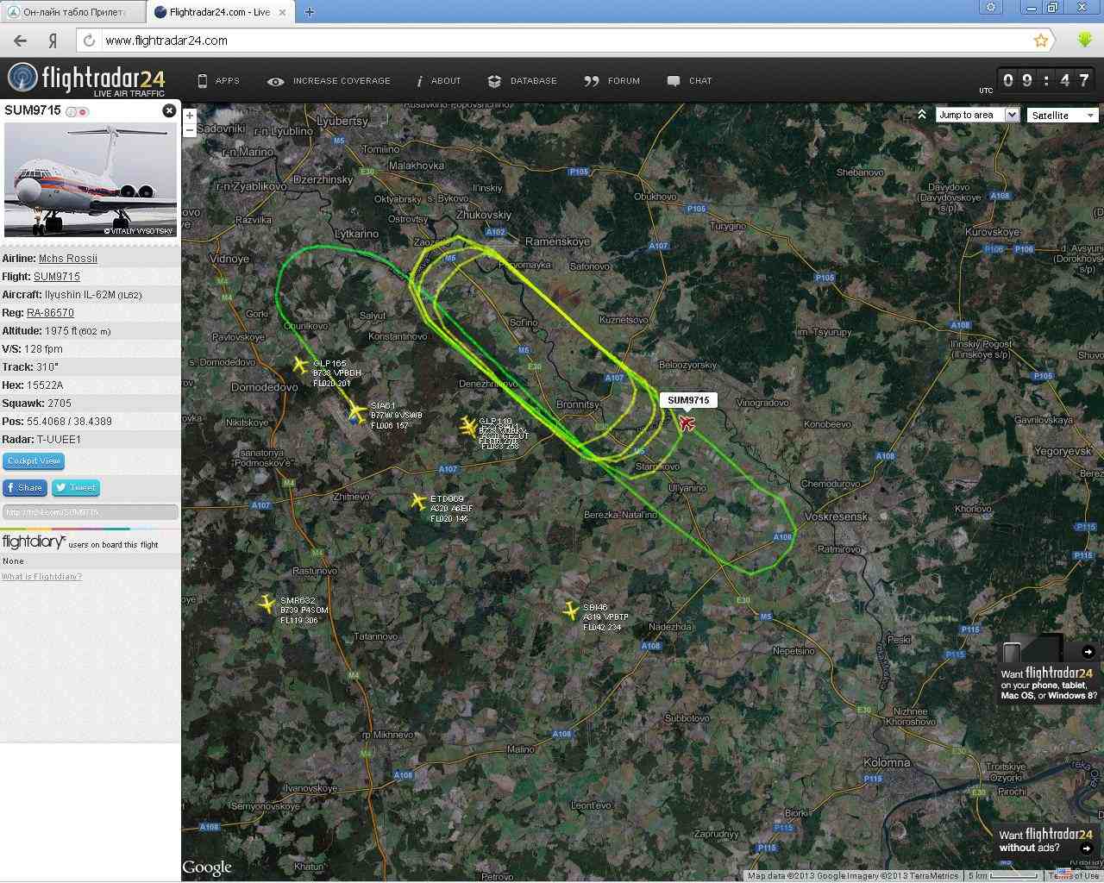This screenshot has height=883, width=1104.
Task: Switch to the 'Он-лайн табло' tab
Action: tap(72, 12)
